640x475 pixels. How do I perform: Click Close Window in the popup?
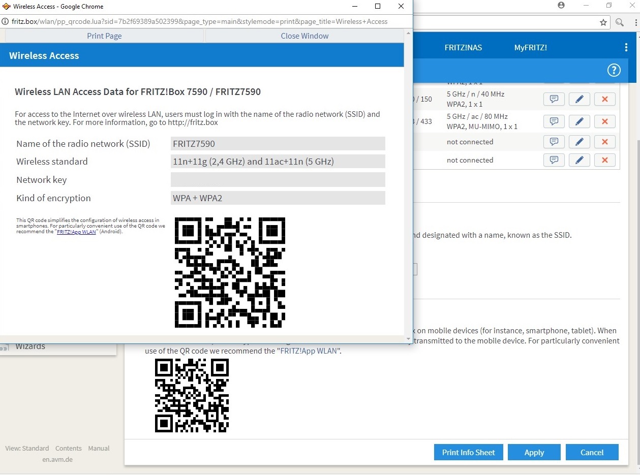(x=304, y=36)
